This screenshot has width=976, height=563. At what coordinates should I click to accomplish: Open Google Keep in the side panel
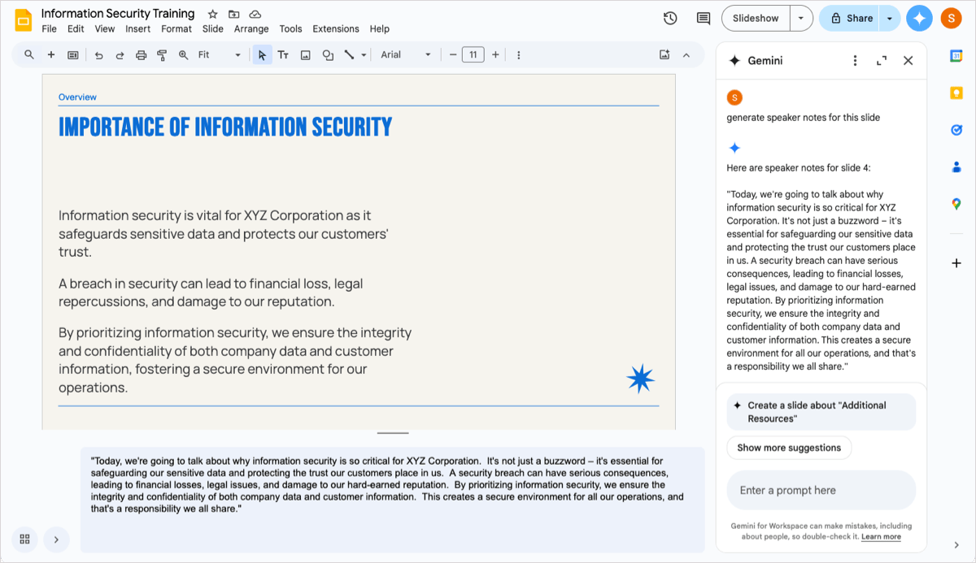(x=956, y=93)
